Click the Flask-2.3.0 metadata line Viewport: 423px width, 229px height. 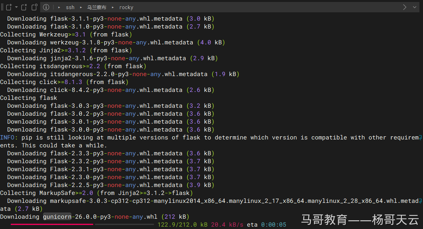(111, 177)
